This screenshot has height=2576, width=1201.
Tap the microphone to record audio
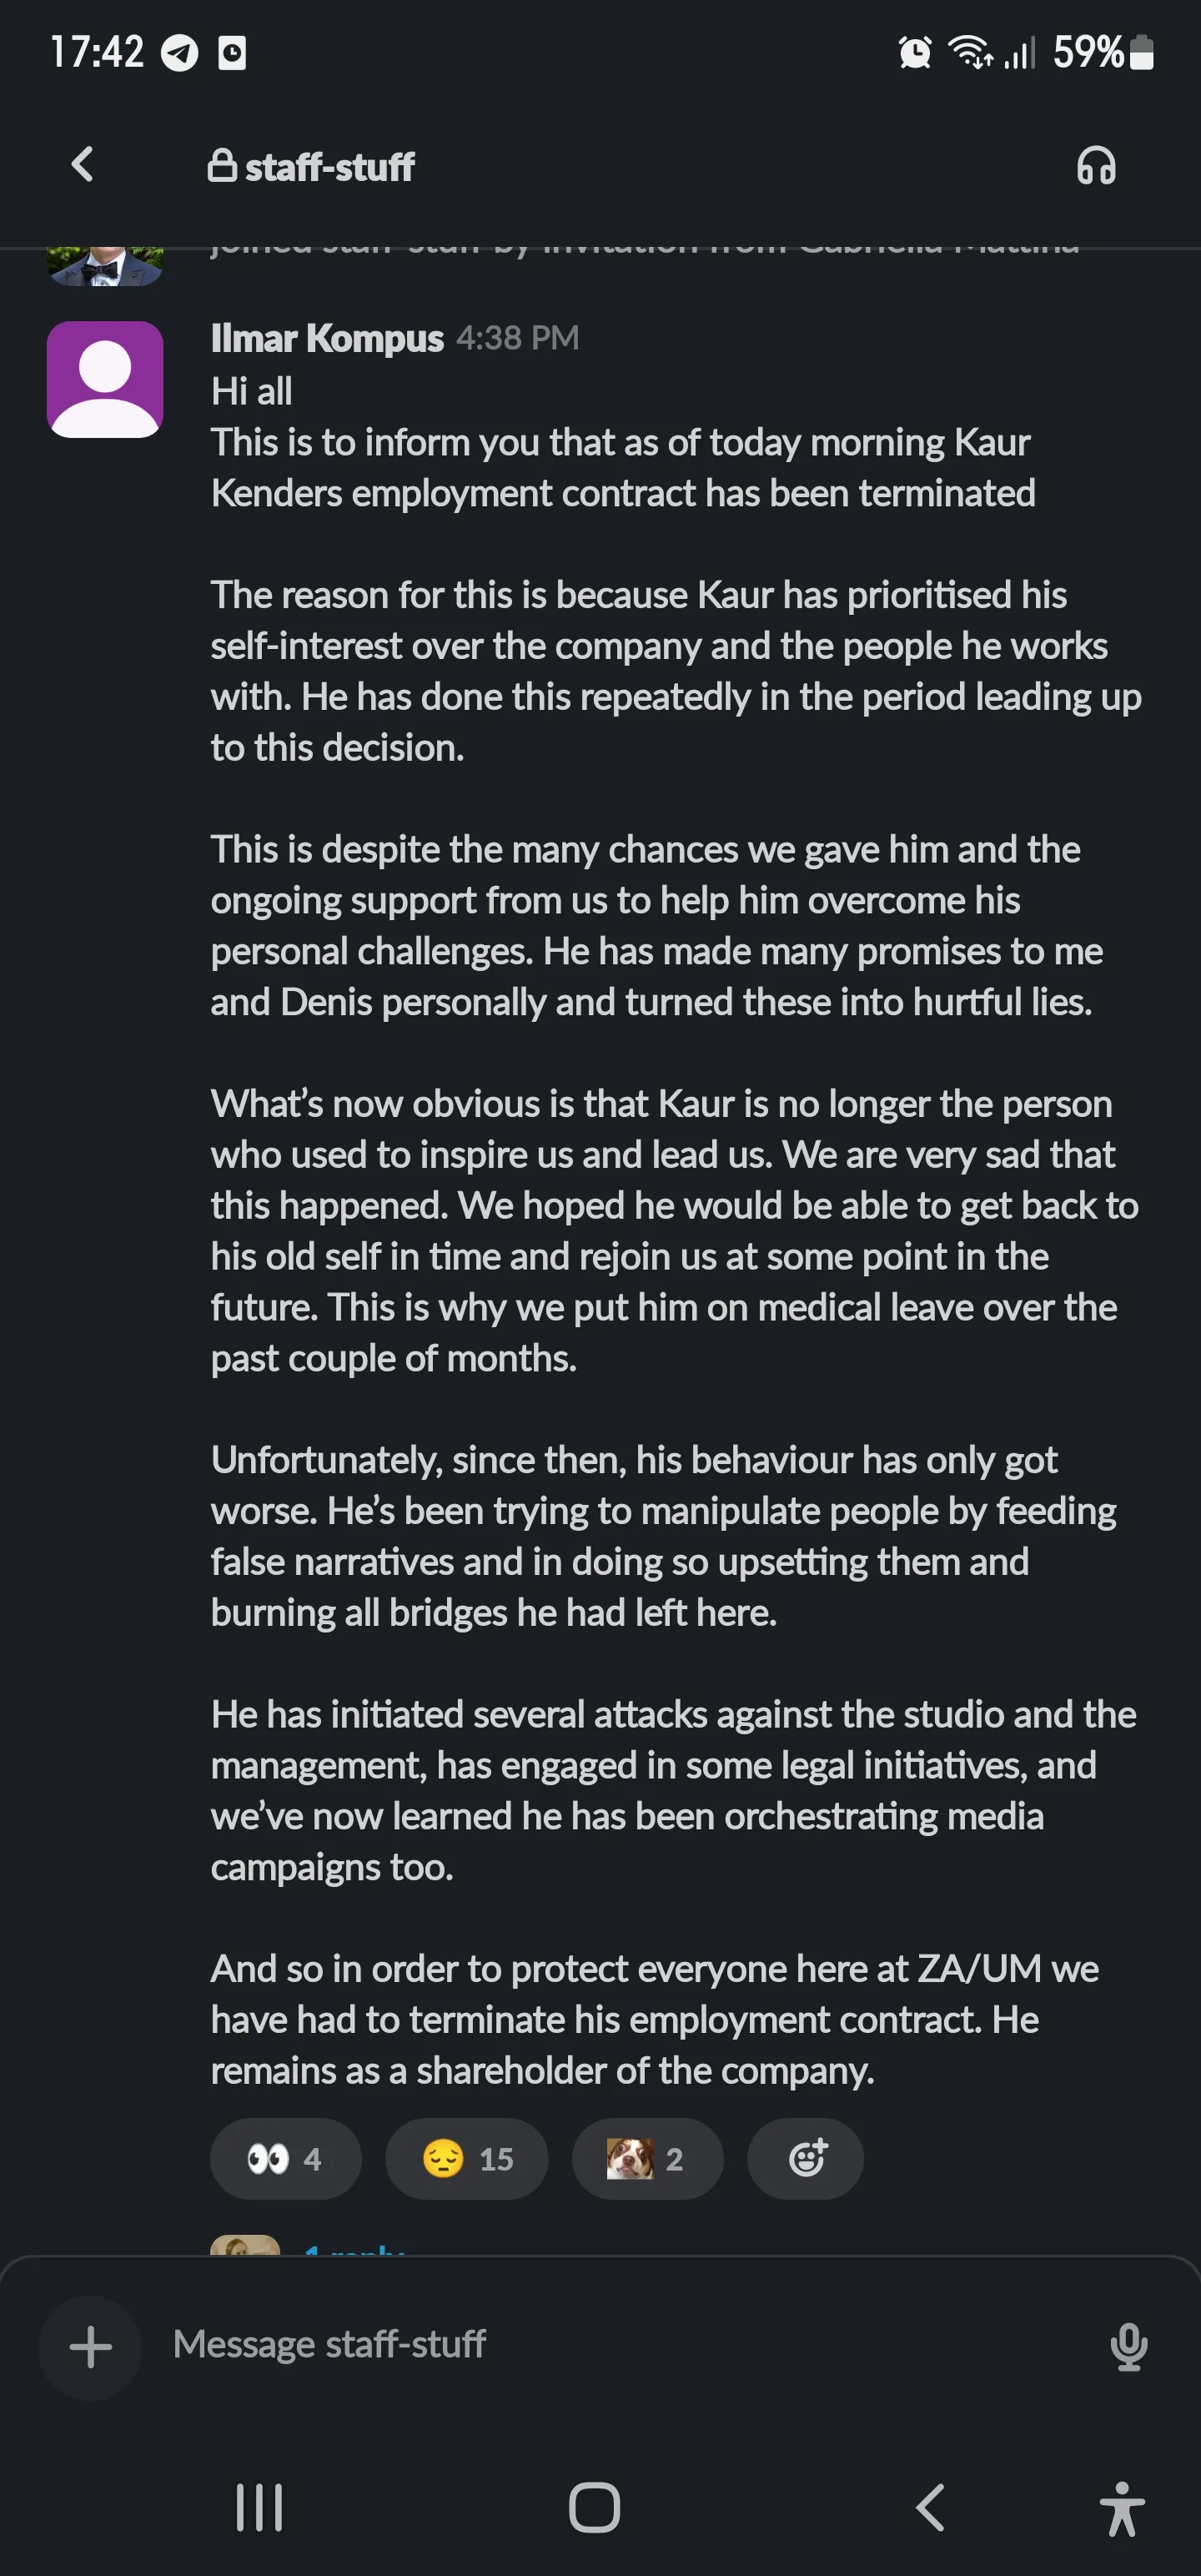coord(1128,2345)
